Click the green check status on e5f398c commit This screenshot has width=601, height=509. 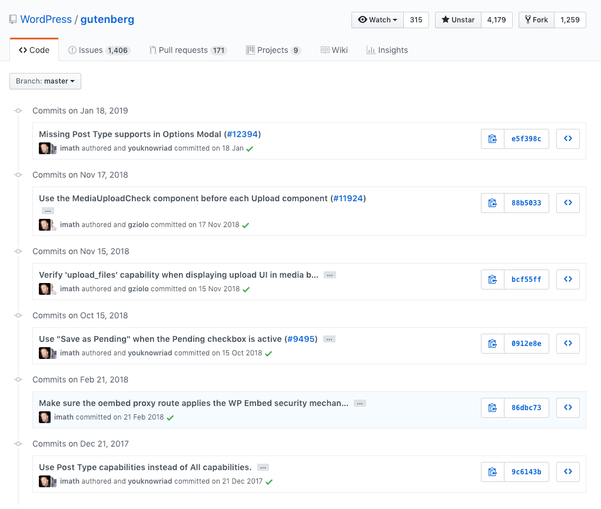coord(250,149)
